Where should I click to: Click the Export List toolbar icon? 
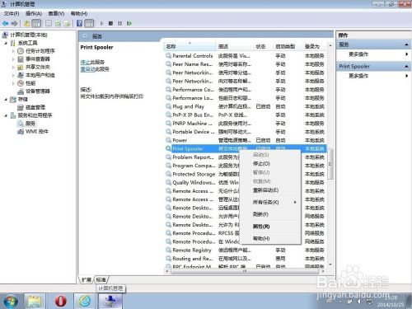(68, 24)
